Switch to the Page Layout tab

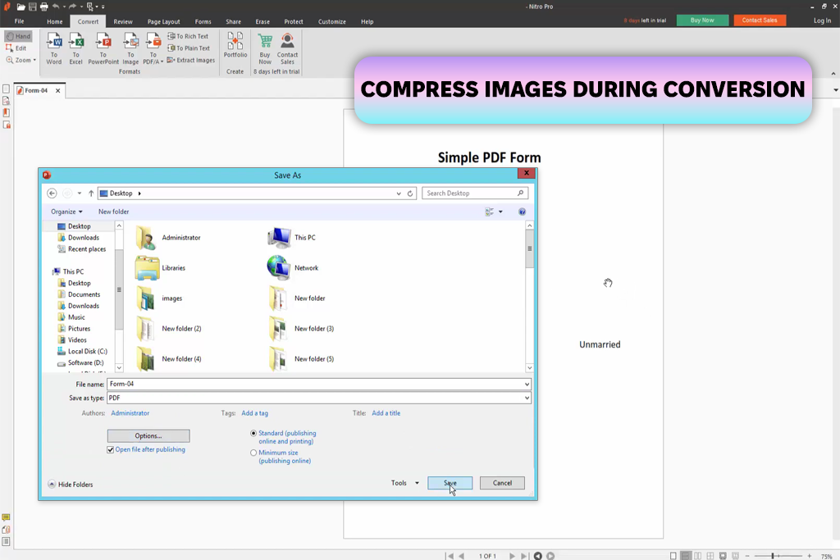click(163, 21)
